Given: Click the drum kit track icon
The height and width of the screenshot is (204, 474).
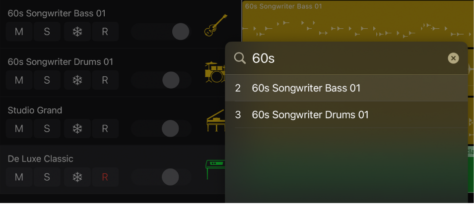Looking at the screenshot, I should (214, 73).
